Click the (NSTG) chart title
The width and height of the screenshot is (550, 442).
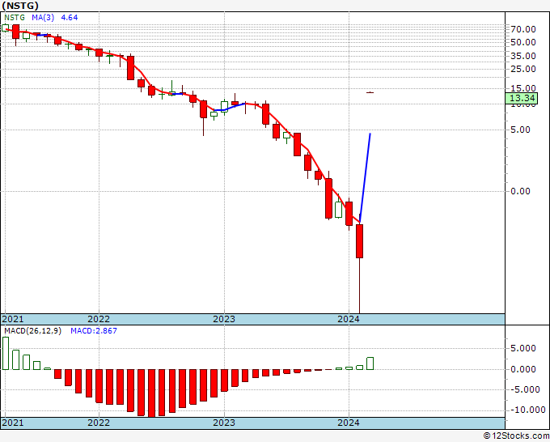[20, 6]
